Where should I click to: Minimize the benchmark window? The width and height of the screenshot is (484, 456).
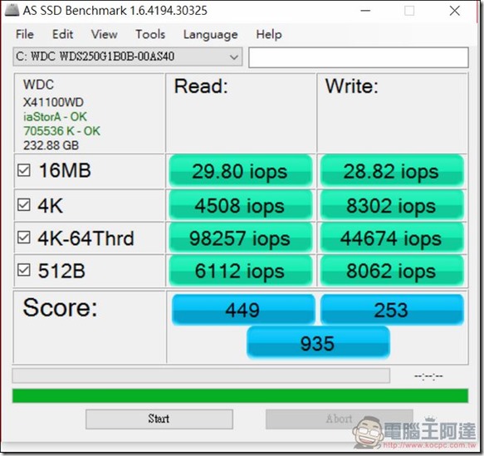click(x=365, y=11)
